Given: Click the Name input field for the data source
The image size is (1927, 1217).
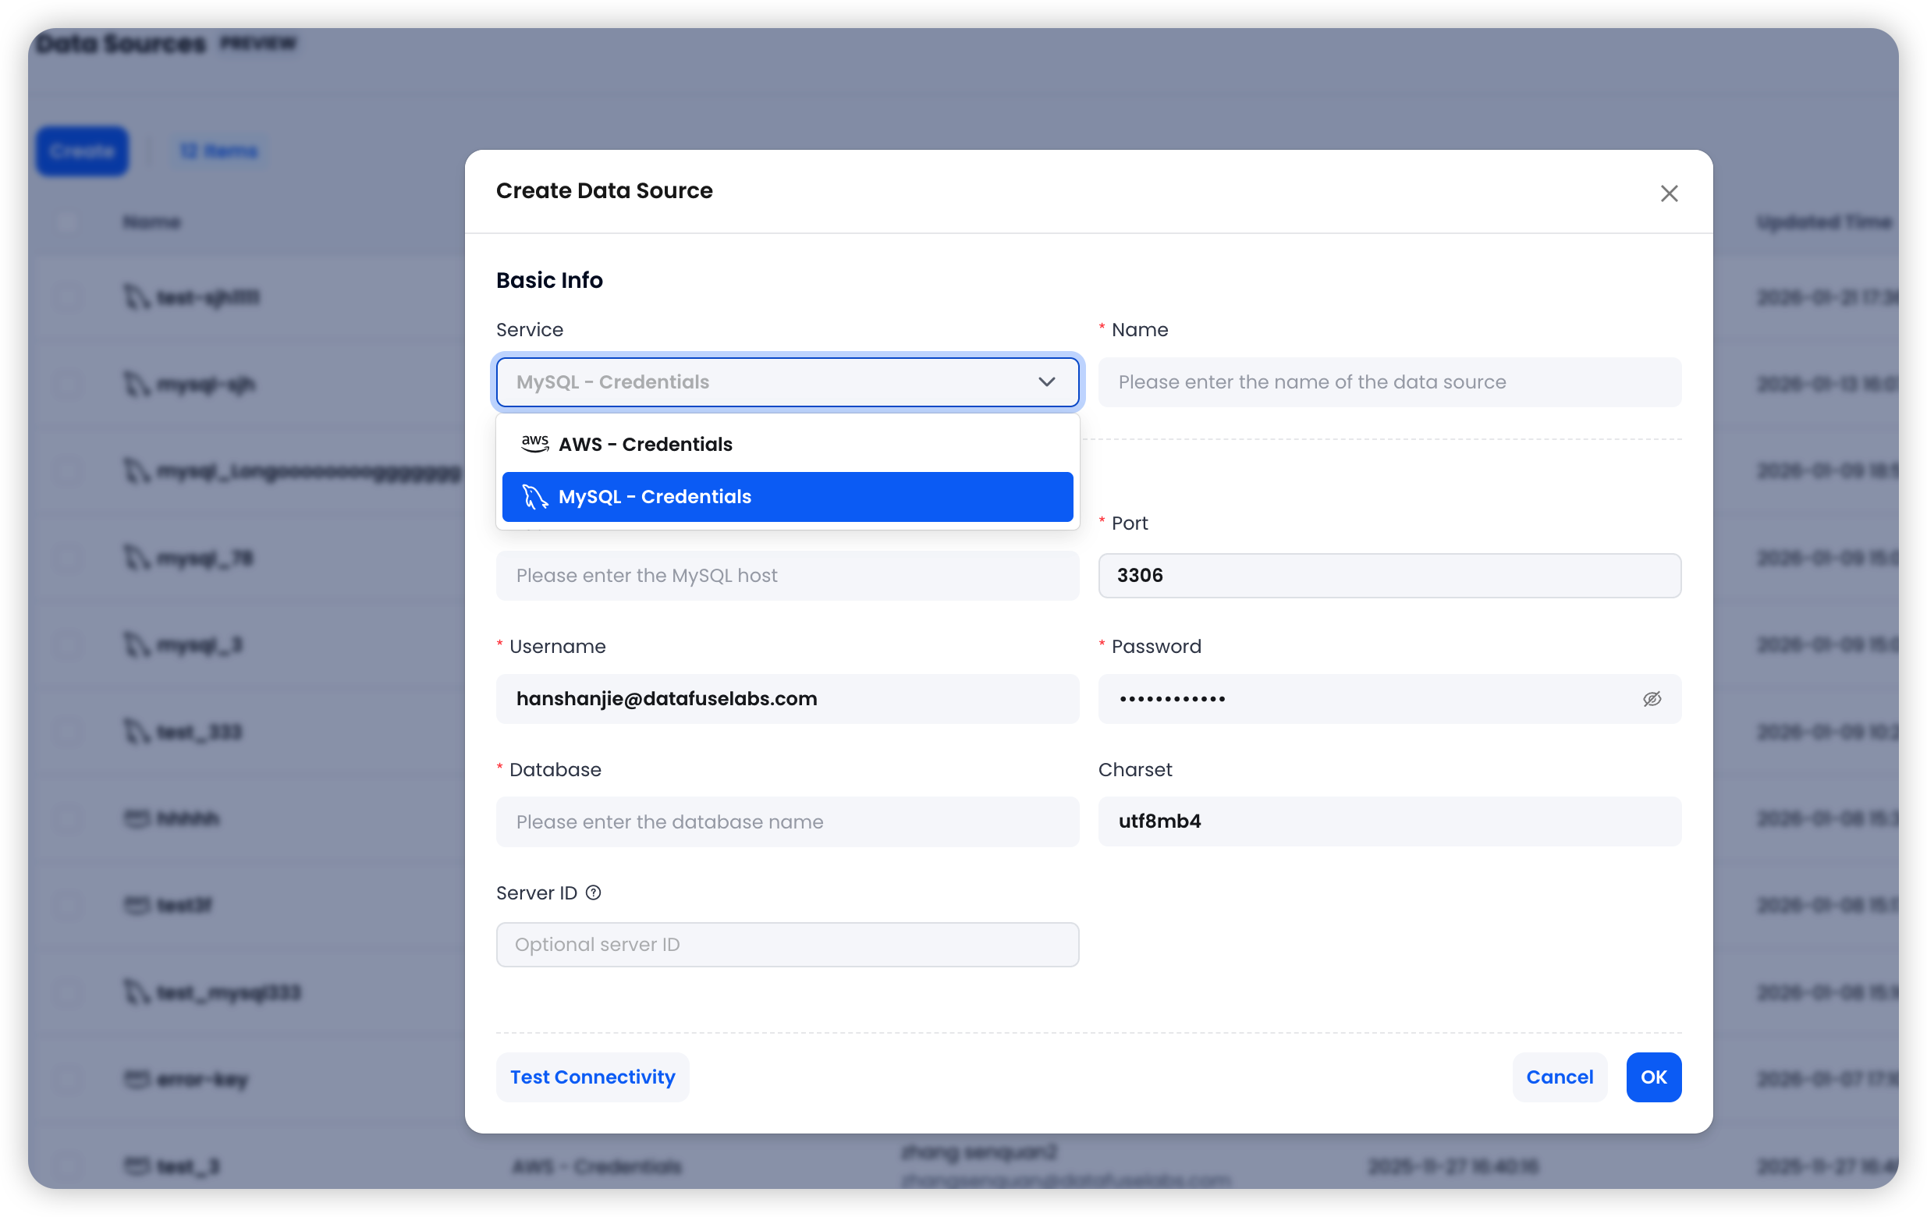Looking at the screenshot, I should [1389, 381].
